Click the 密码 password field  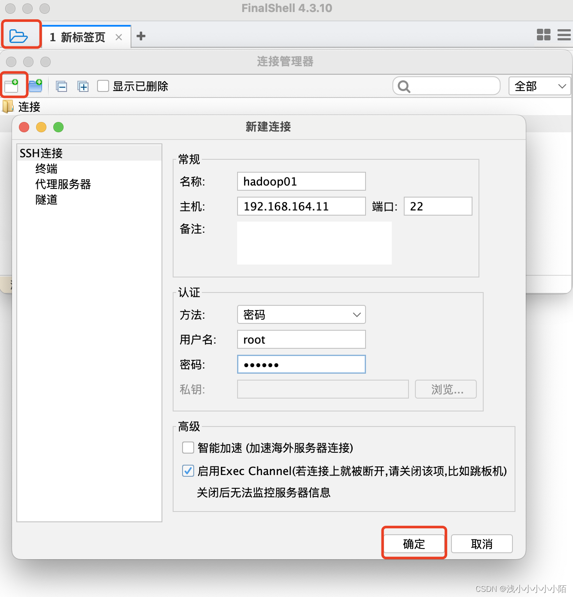pos(302,364)
